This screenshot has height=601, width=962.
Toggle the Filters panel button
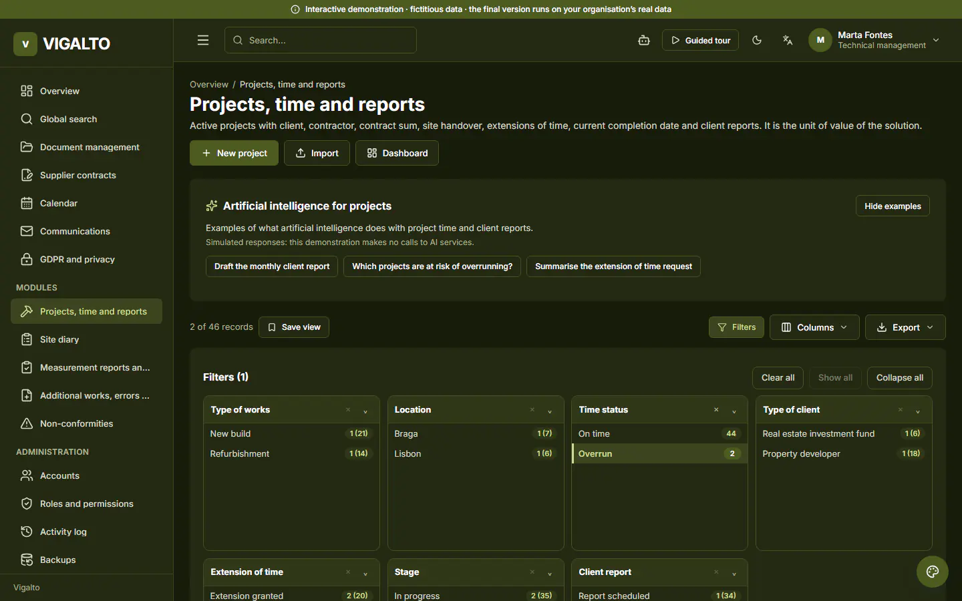736,327
